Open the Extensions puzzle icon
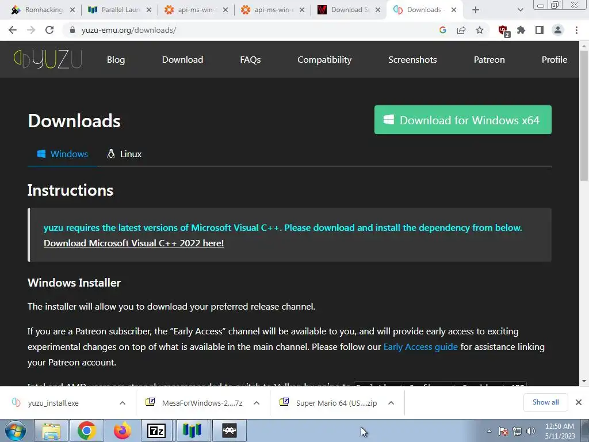 coord(521,30)
